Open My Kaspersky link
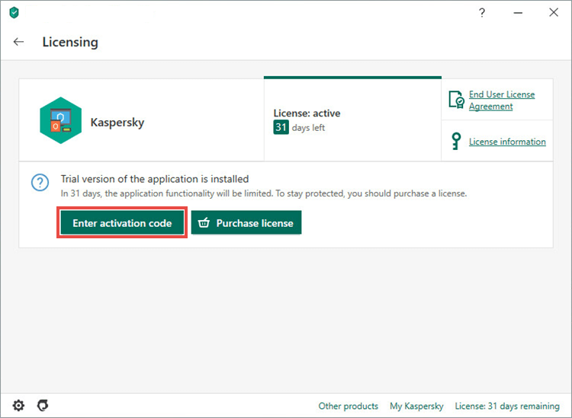 [416, 406]
